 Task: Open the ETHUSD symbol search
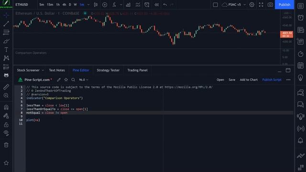(22, 4)
